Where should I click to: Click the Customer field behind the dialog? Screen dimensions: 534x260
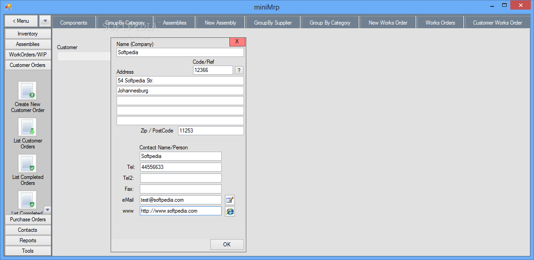pyautogui.click(x=84, y=56)
